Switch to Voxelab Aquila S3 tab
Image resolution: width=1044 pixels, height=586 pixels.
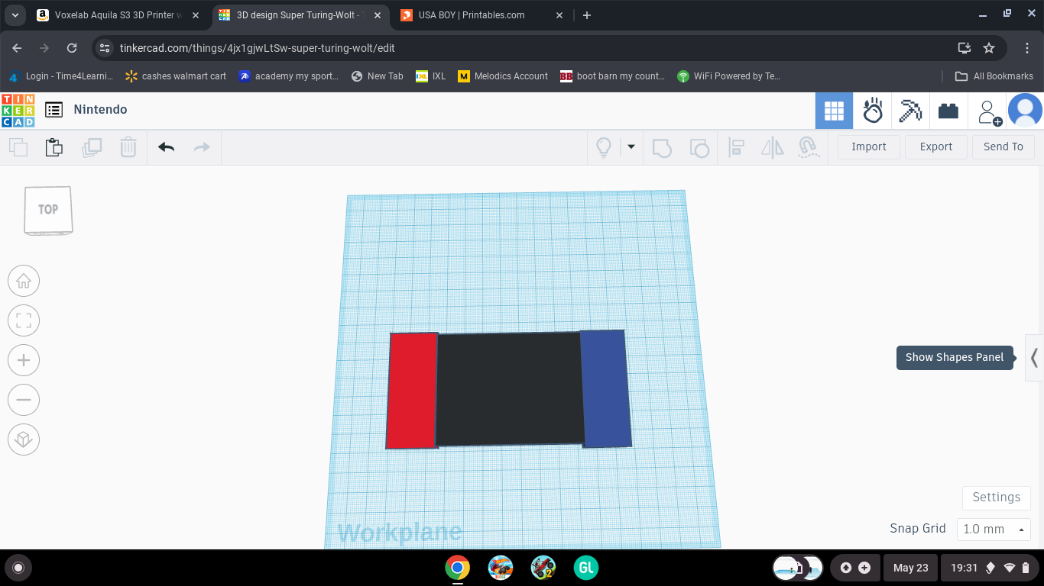[x=118, y=15]
